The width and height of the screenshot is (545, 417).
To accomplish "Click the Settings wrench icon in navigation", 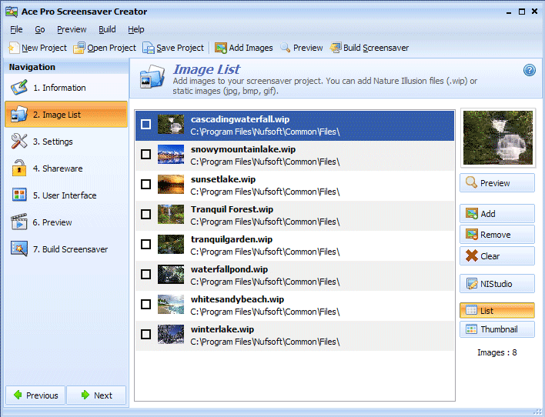I will tap(18, 141).
